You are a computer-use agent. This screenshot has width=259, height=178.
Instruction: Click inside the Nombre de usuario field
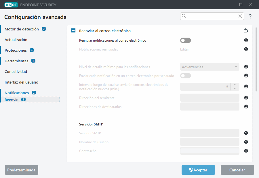pyautogui.click(x=210, y=142)
